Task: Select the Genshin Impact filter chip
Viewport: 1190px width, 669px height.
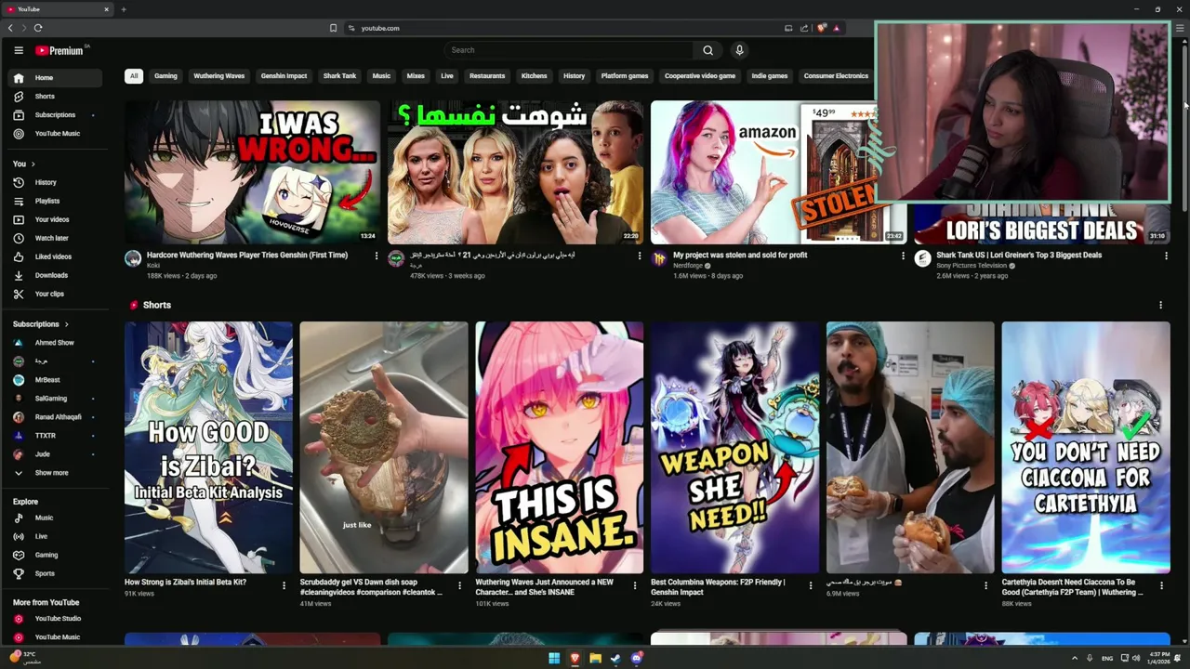Action: pyautogui.click(x=284, y=76)
